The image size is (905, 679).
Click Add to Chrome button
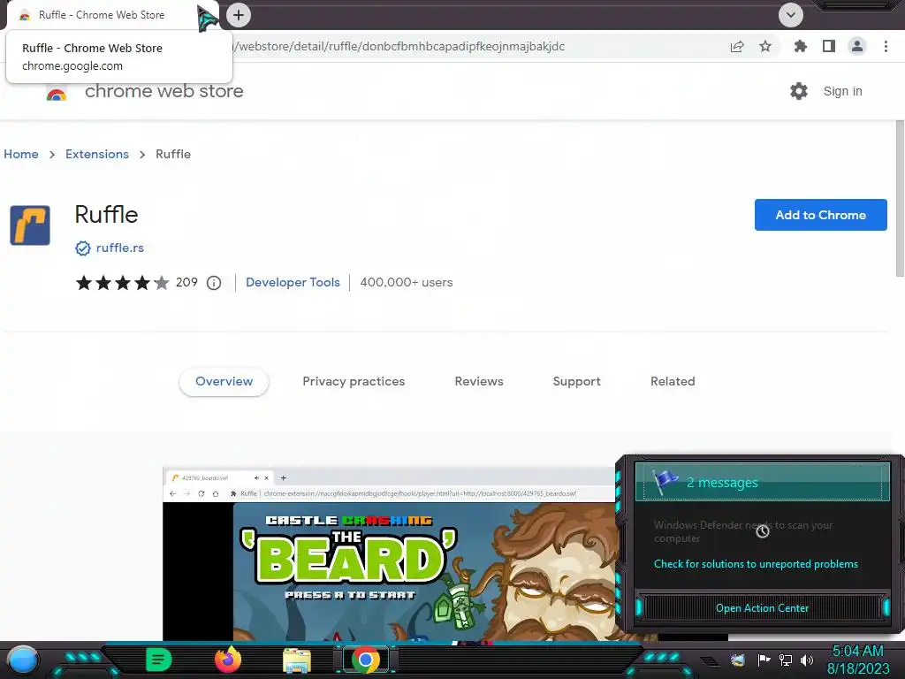click(820, 215)
